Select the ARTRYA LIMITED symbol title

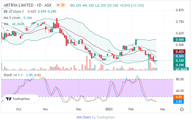coord(18,5)
